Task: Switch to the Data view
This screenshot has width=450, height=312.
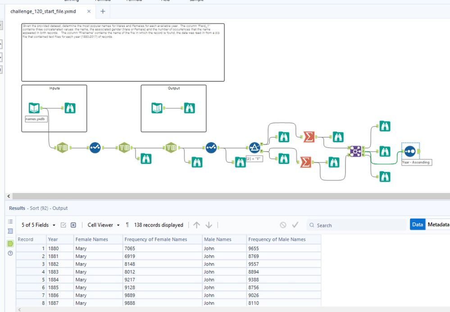Action: tap(418, 225)
